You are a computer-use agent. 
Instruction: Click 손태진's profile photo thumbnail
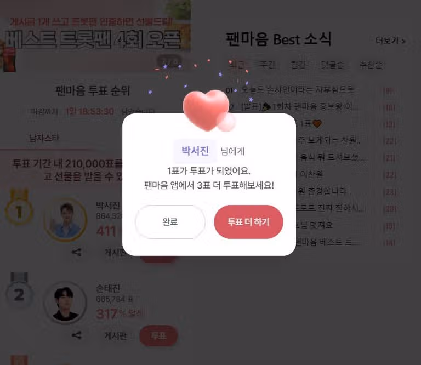[66, 303]
